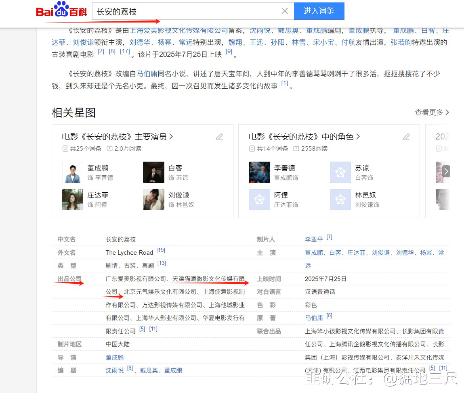The width and height of the screenshot is (464, 393).
Task: Open citation [9] after 2025年7月25日上映
Action: pos(229,51)
